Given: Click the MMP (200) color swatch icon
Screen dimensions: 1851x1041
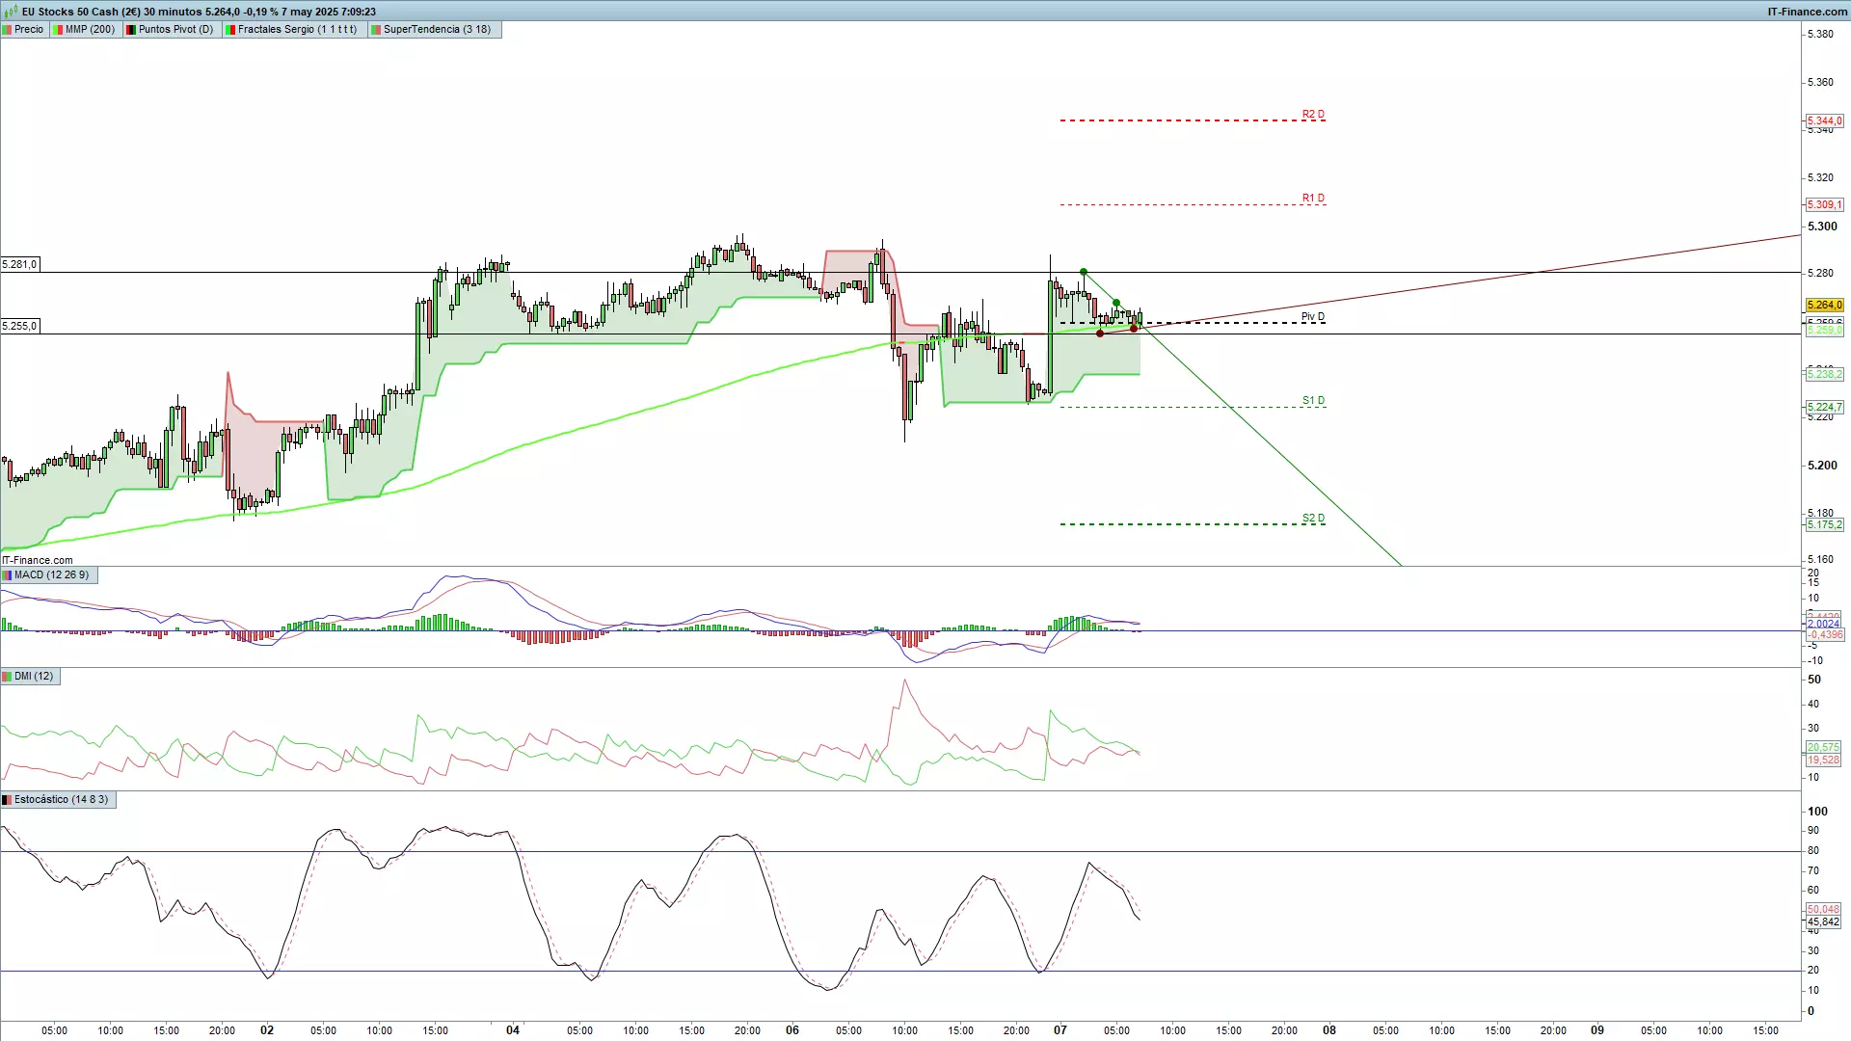Looking at the screenshot, I should click(58, 29).
